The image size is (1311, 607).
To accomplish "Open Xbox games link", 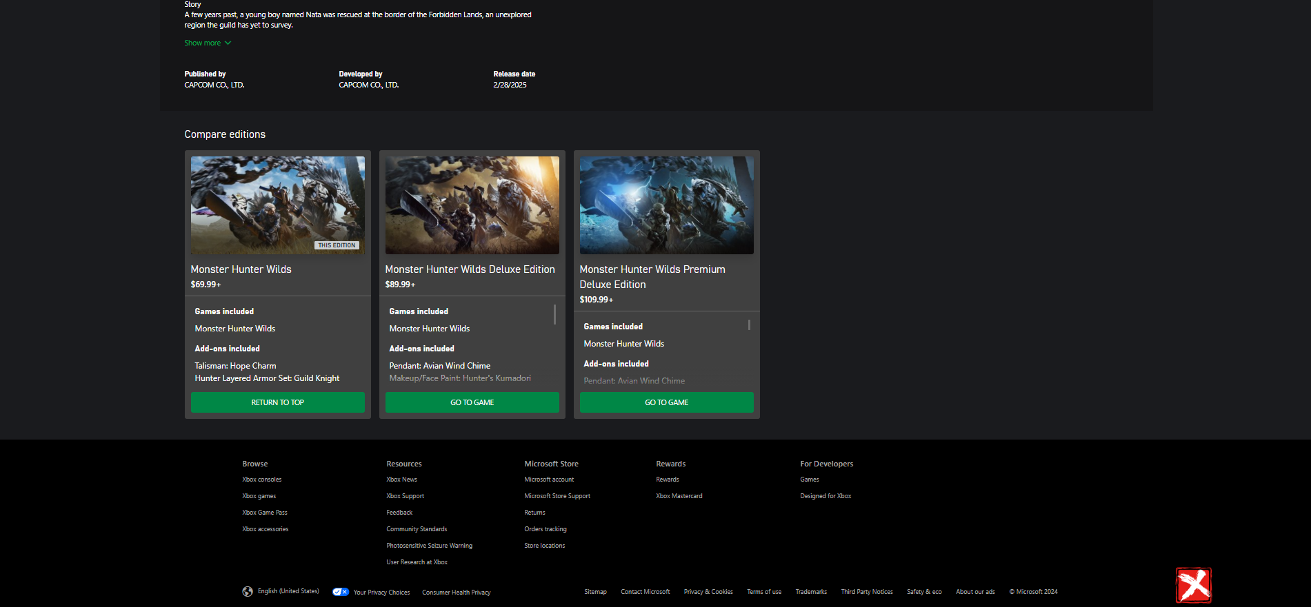I will [259, 496].
